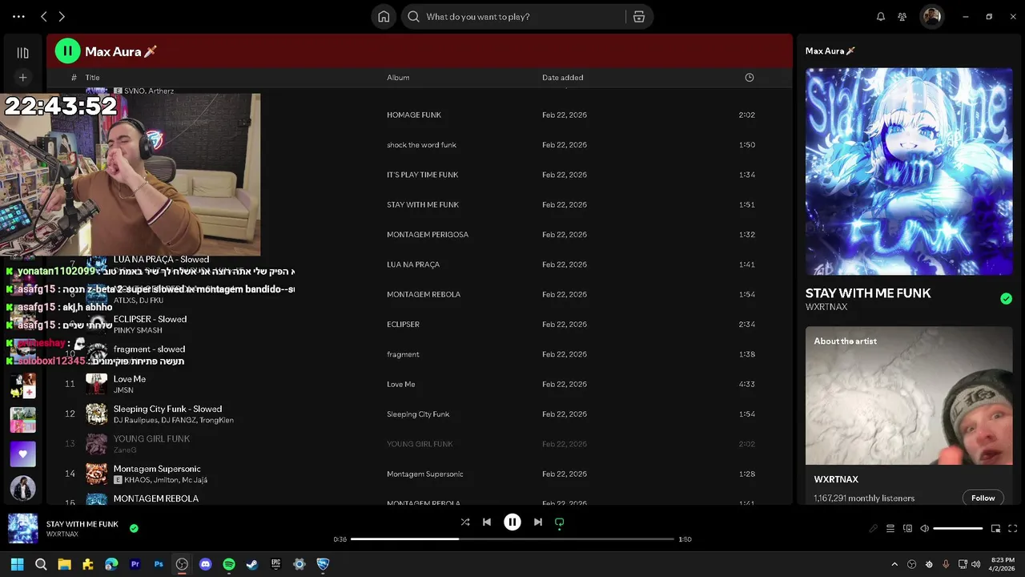Viewport: 1025px width, 577px height.
Task: Click the Windows Start button
Action: (x=18, y=564)
